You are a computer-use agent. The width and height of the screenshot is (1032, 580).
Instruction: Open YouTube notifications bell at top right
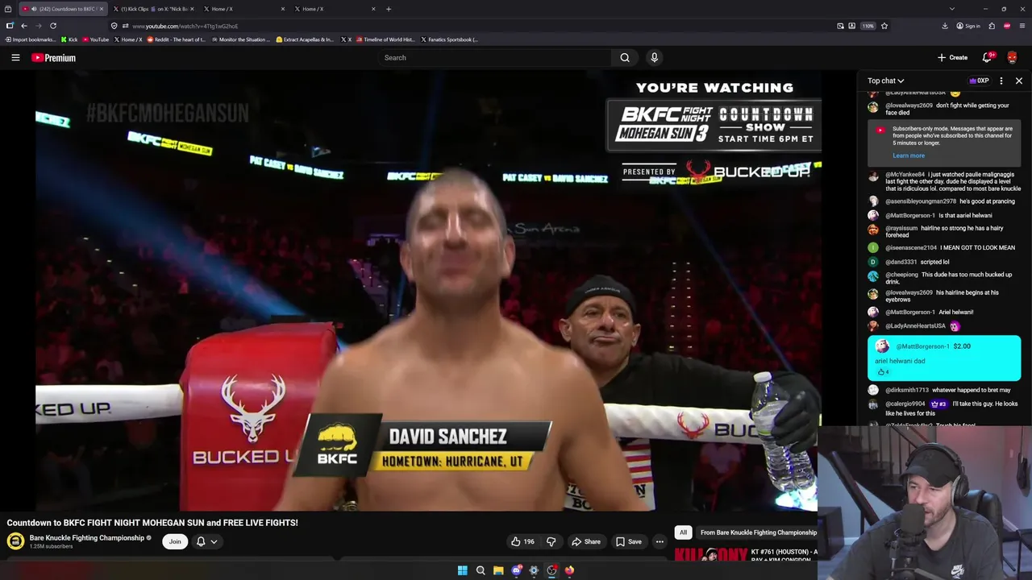coord(987,57)
